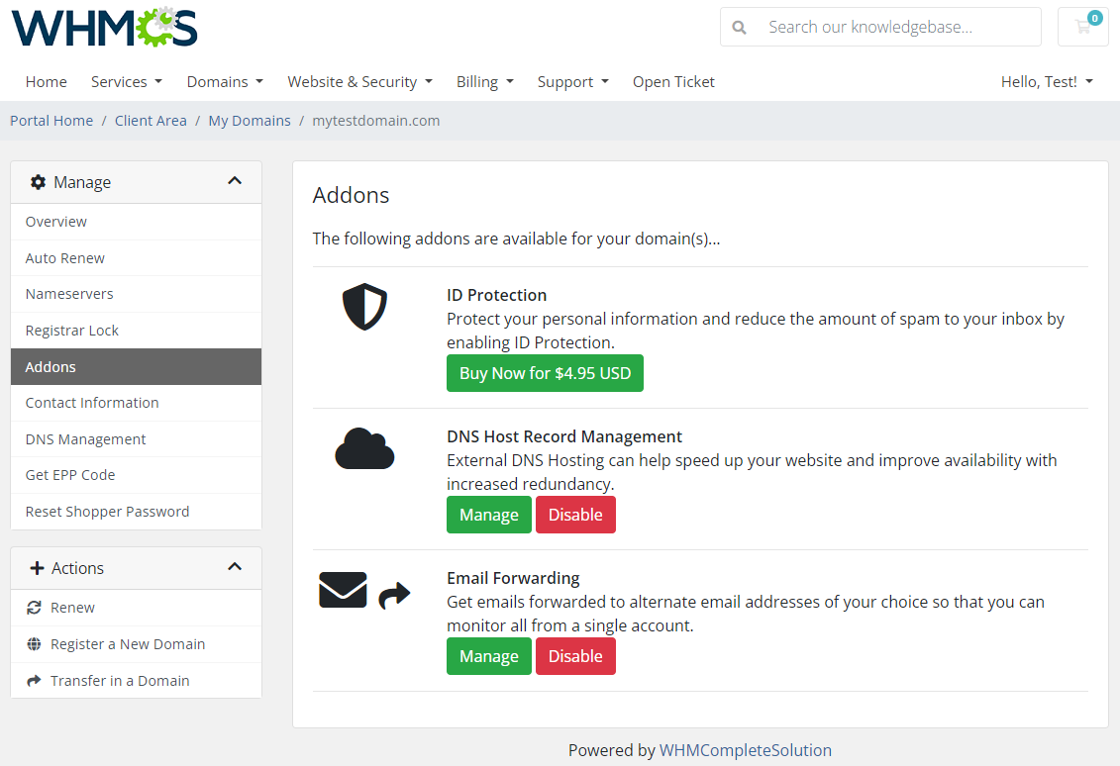Open the WHMCompleteSolution footer link
Viewport: 1120px width, 766px height.
tap(746, 749)
